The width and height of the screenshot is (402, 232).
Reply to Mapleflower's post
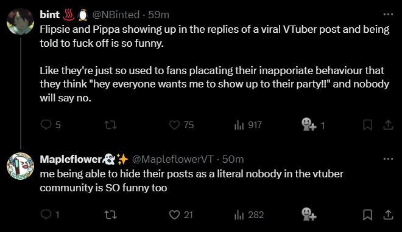click(50, 214)
